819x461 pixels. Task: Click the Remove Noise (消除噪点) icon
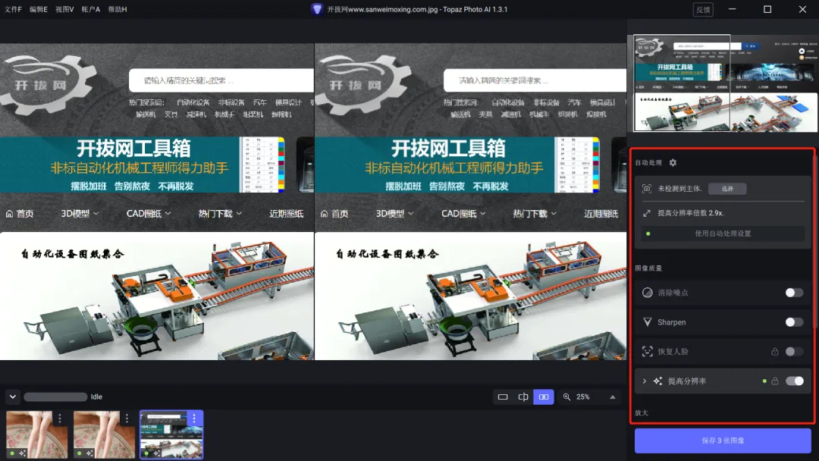pos(647,293)
